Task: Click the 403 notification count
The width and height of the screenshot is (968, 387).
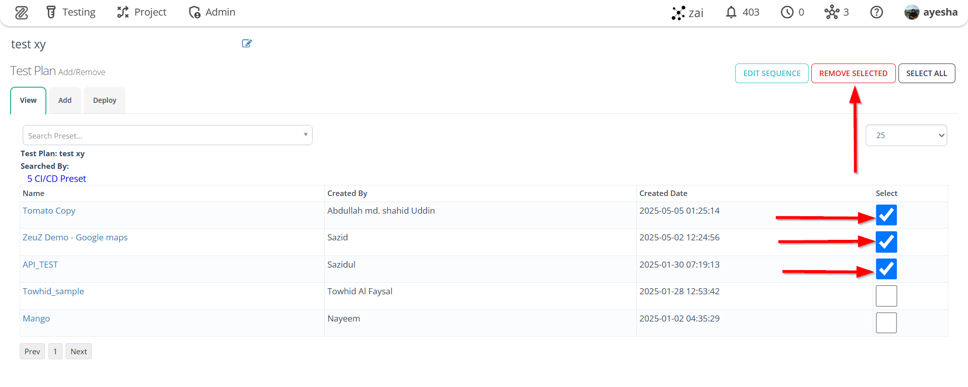Action: 751,12
